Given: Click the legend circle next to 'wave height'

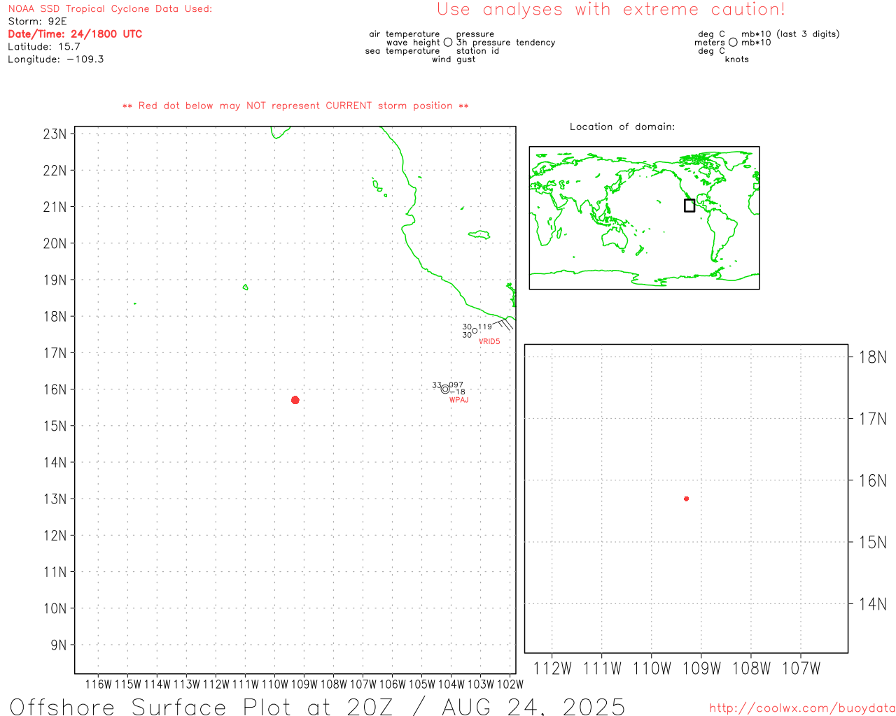Looking at the screenshot, I should (x=448, y=43).
